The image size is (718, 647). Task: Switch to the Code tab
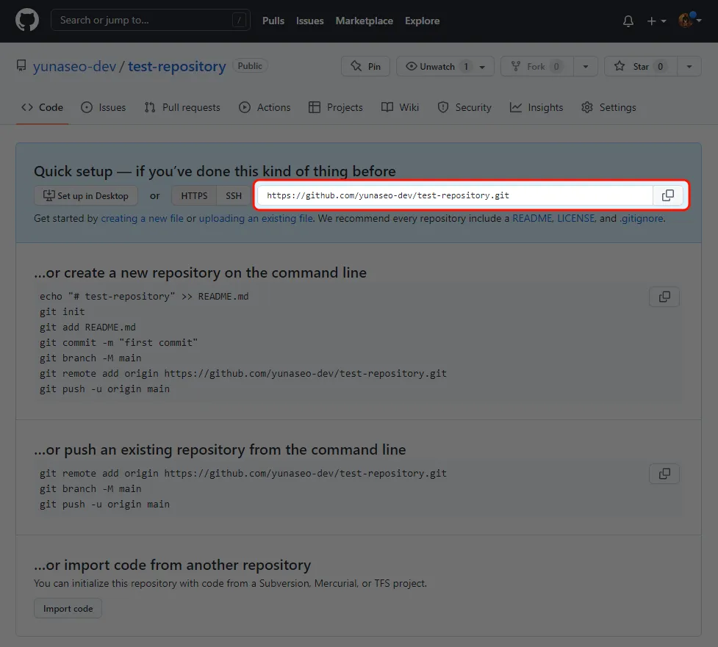(42, 107)
